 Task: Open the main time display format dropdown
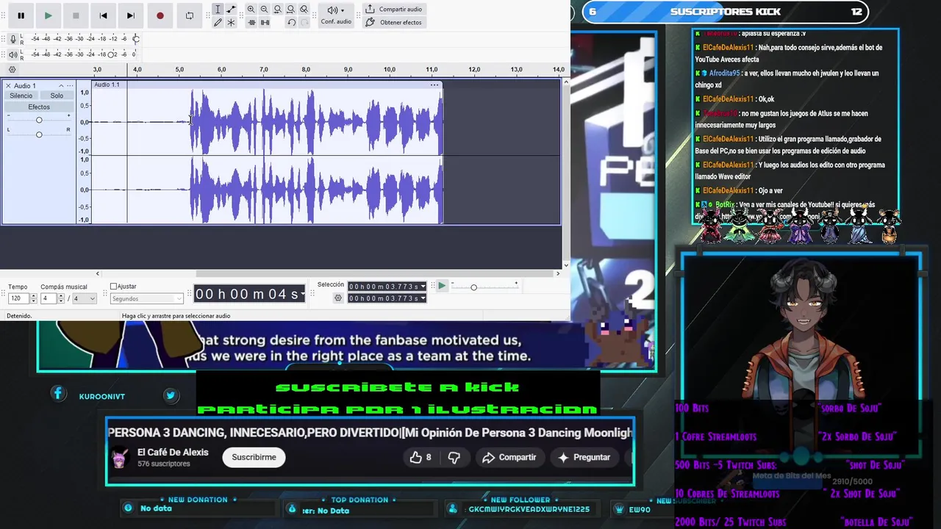(301, 294)
